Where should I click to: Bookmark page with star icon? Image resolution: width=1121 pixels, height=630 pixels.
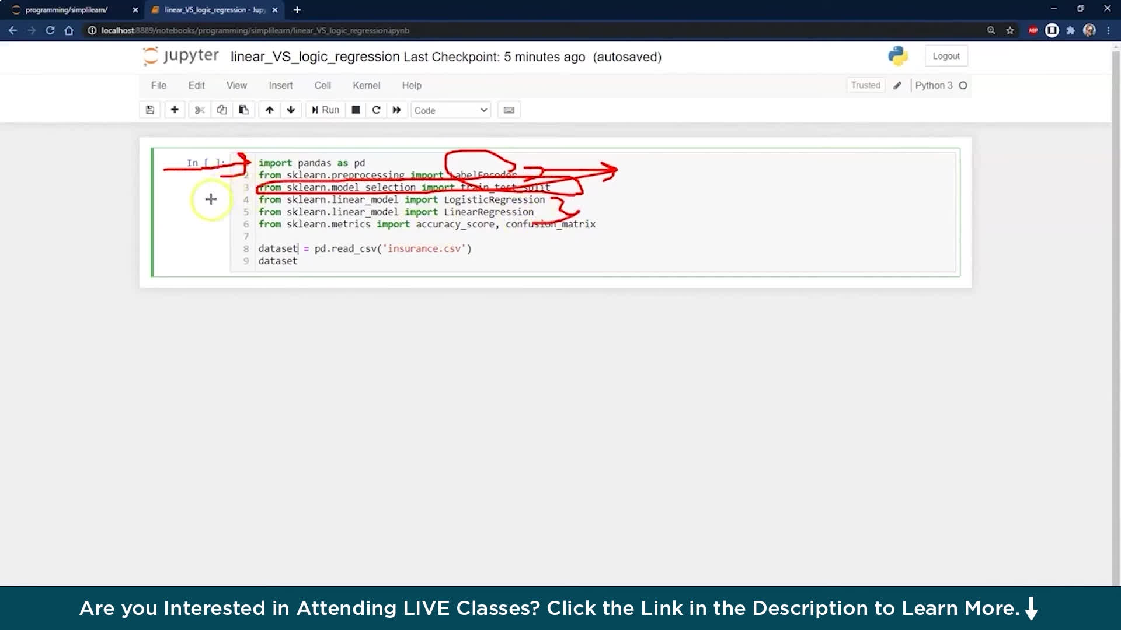click(x=1010, y=30)
